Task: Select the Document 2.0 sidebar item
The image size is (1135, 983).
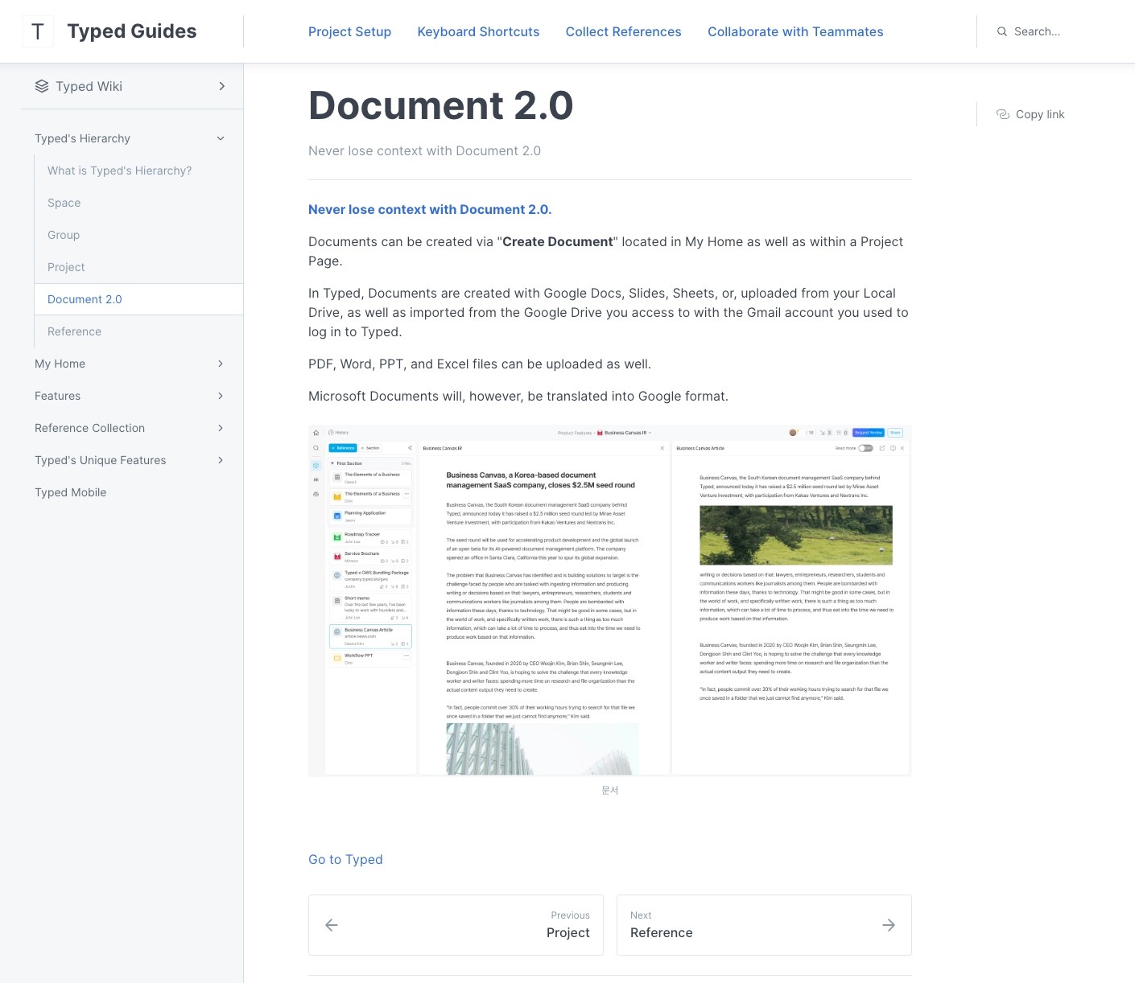Action: tap(138, 299)
